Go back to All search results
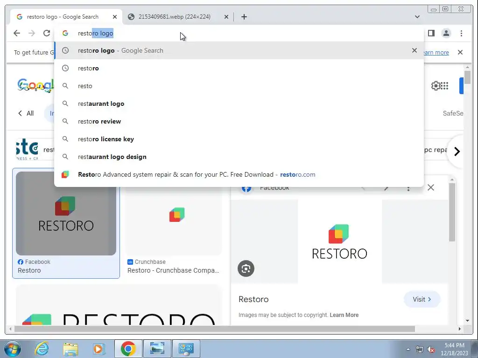This screenshot has width=478, height=358. tap(26, 113)
